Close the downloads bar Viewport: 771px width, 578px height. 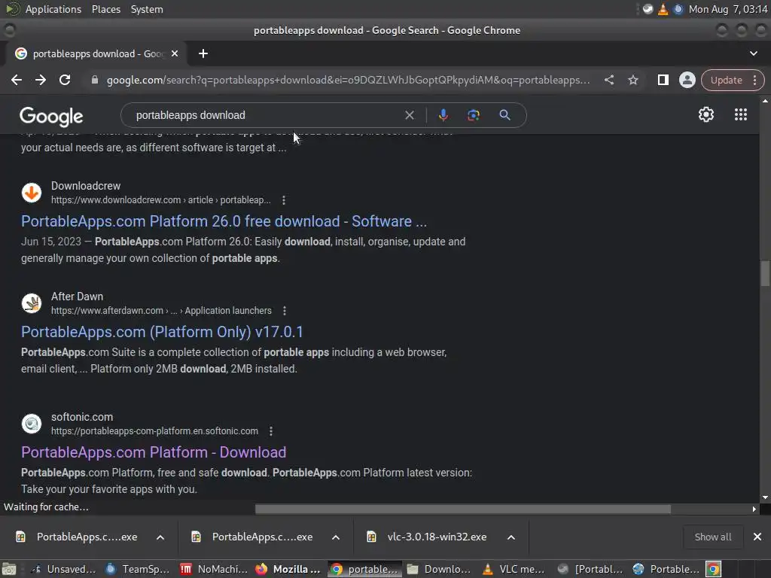coord(757,537)
